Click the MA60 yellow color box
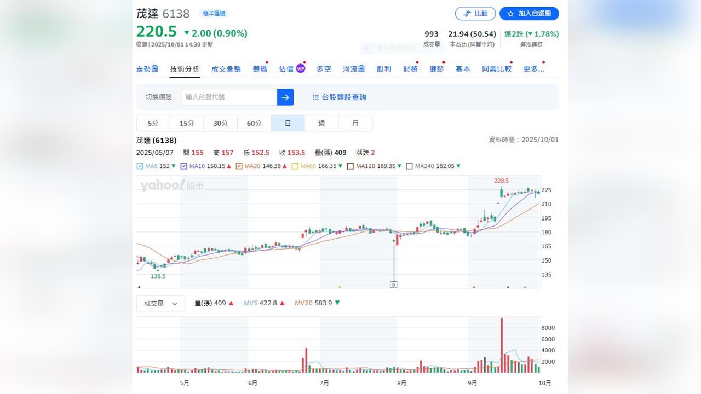 [295, 166]
